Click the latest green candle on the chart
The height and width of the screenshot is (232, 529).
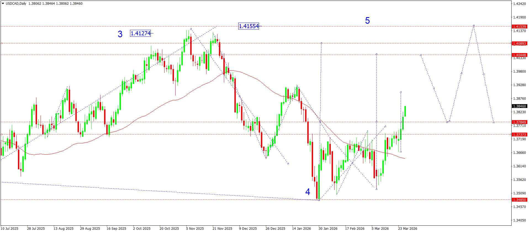[405, 111]
